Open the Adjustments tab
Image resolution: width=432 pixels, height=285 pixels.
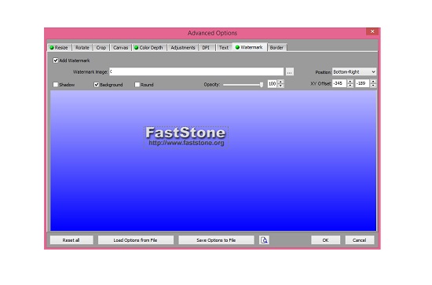(x=183, y=48)
